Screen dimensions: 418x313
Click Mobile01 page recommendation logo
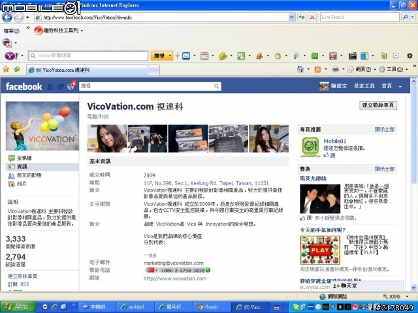coord(310,147)
